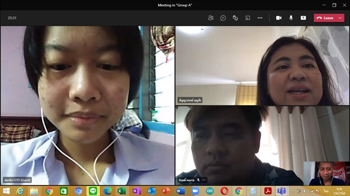
Task: Open the More actions ellipsis in toolbar
Action: [x=260, y=18]
